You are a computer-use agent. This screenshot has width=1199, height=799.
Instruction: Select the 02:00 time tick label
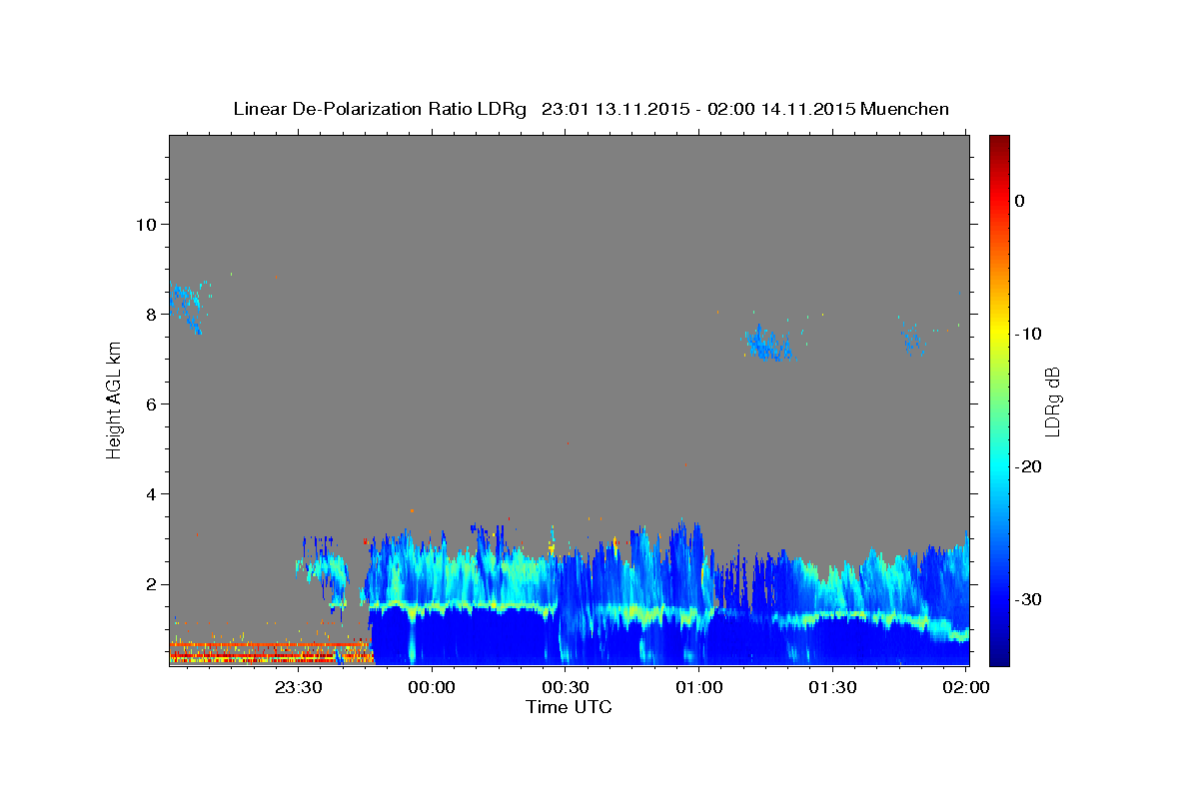point(966,687)
